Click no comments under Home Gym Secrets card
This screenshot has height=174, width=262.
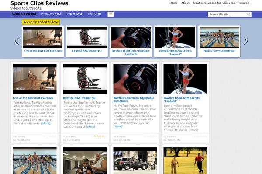172,140
